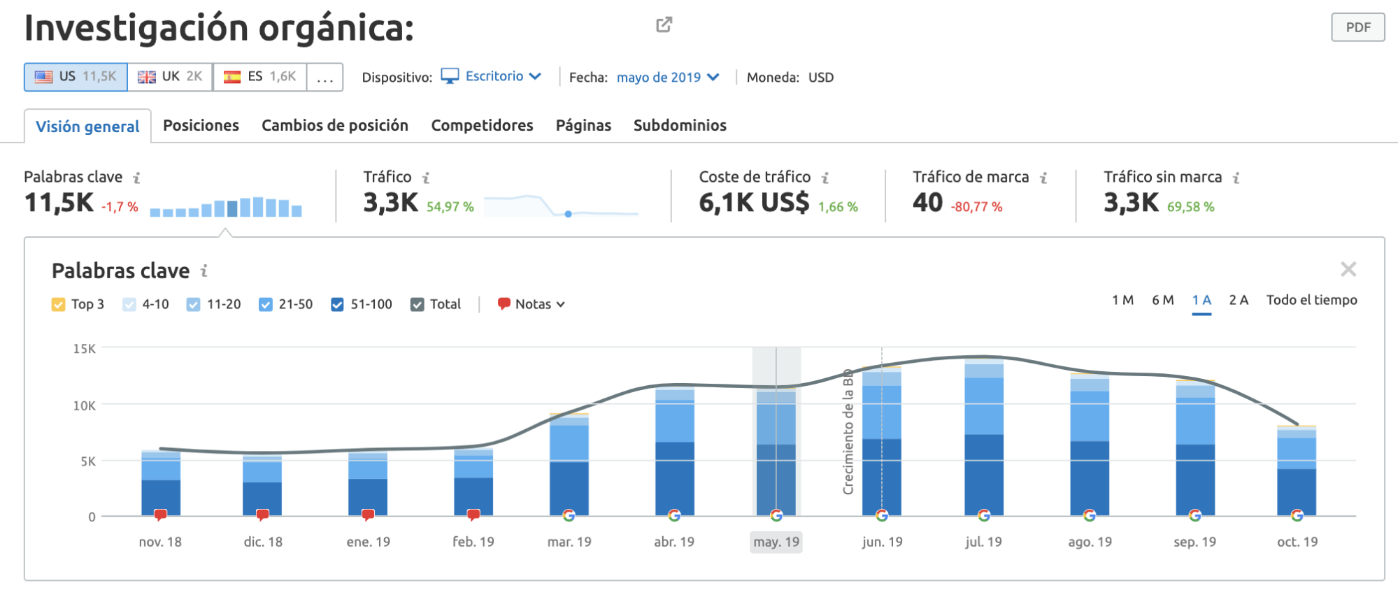Set chart range to Todo el tiempo
1398x597 pixels.
point(1311,300)
